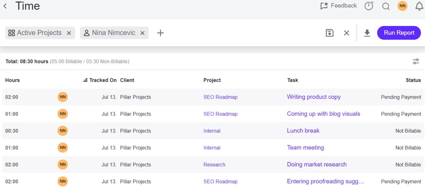Open report display settings sliders icon
The height and width of the screenshot is (188, 425).
point(416,62)
